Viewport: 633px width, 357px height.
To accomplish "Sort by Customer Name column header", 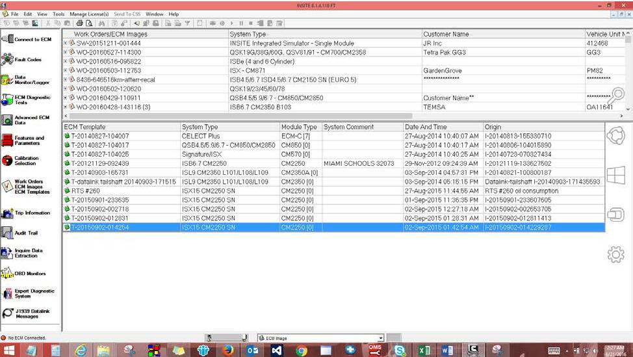I will coord(504,34).
